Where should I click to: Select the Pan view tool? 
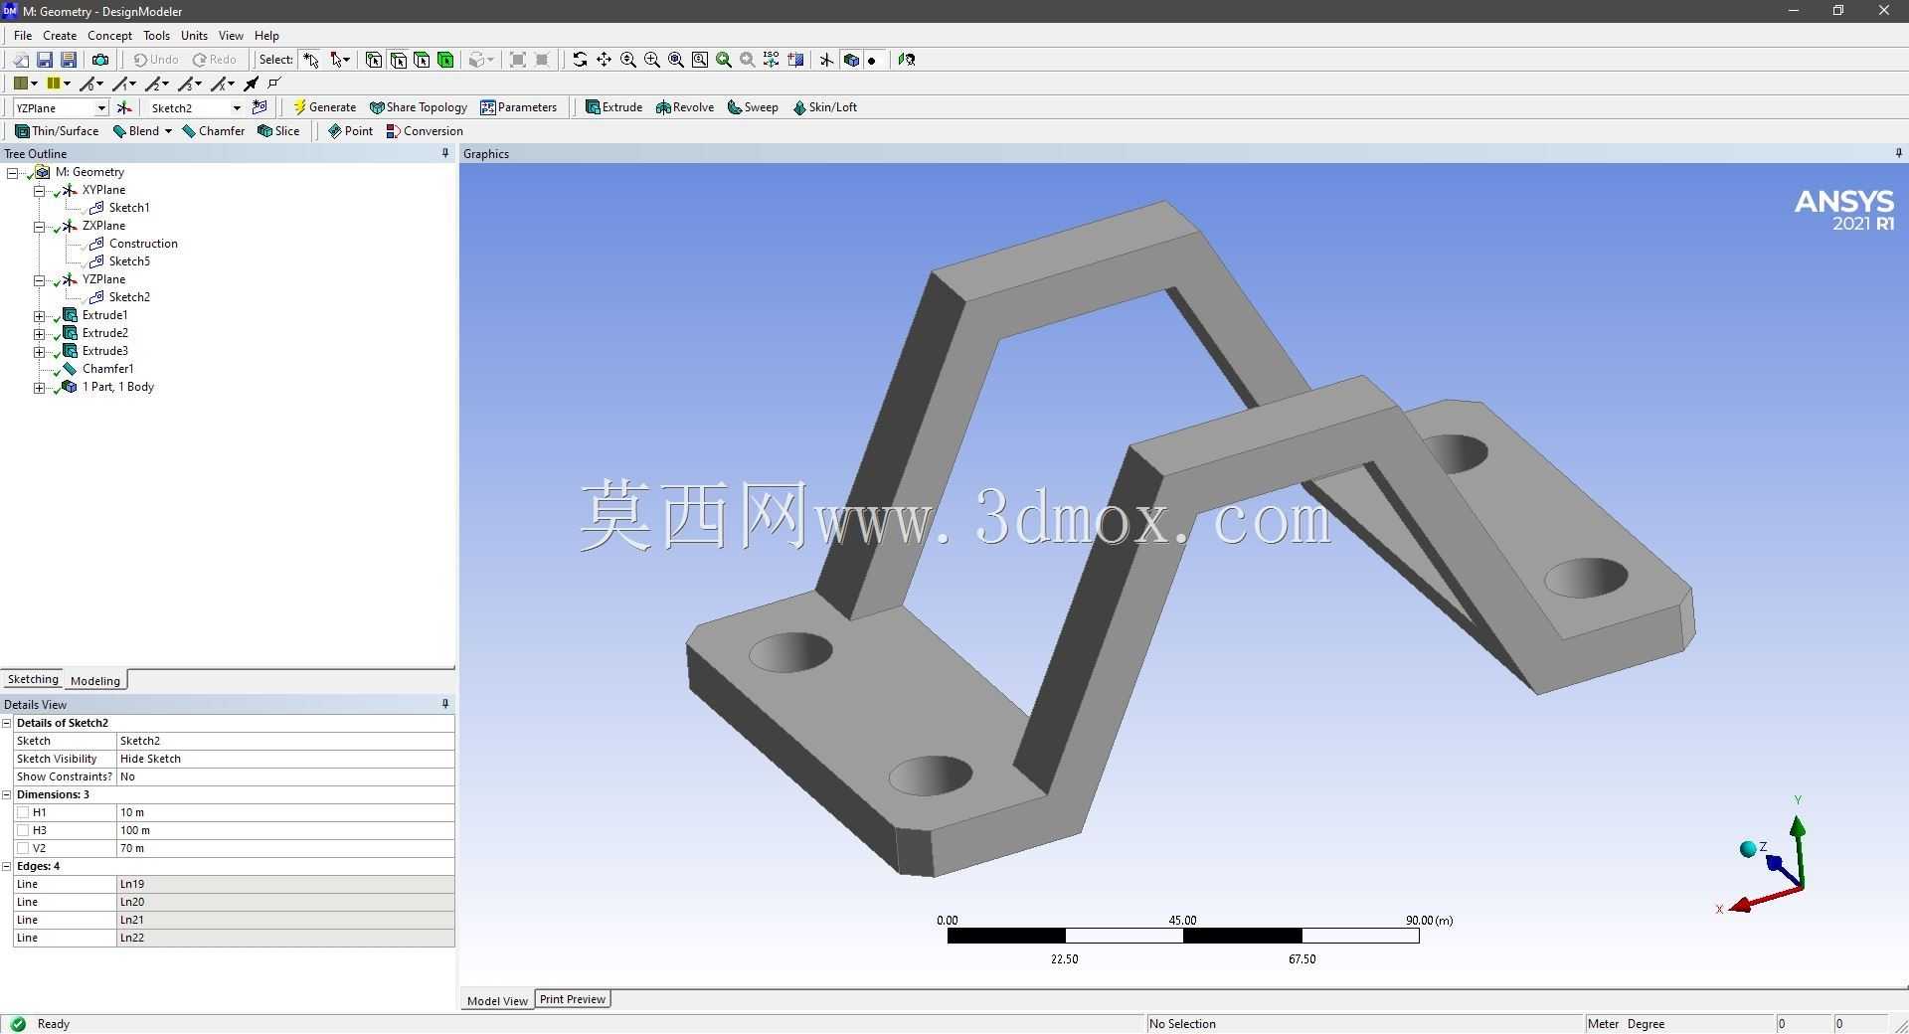(604, 60)
